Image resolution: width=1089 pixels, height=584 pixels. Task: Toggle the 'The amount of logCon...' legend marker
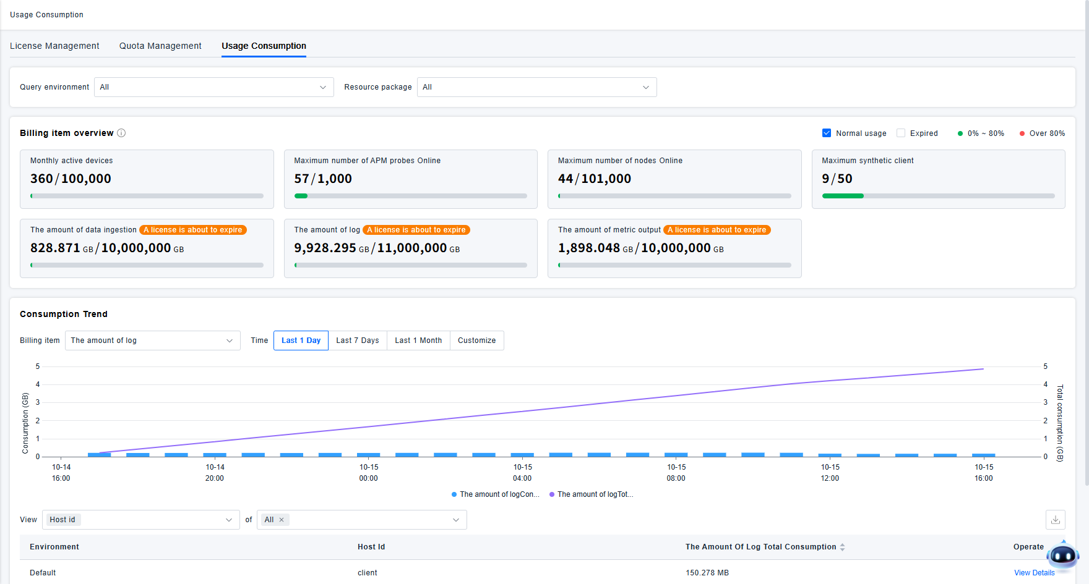tap(454, 494)
